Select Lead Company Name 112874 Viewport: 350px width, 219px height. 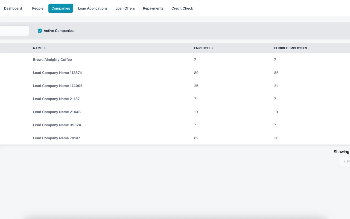57,73
